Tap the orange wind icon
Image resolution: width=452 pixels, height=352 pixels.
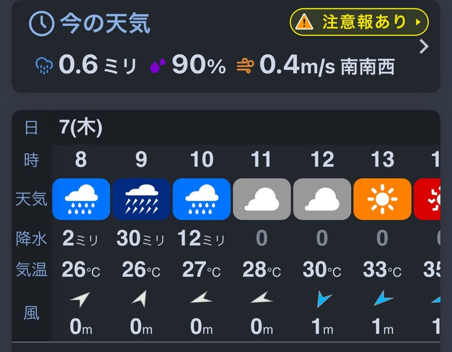(x=245, y=65)
